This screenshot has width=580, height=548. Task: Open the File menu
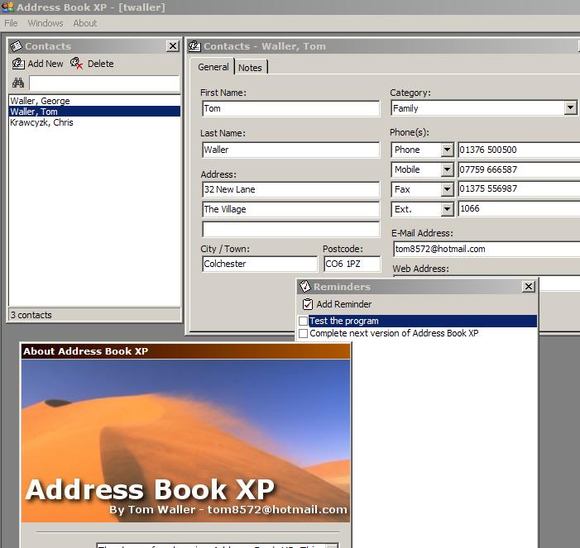point(11,23)
